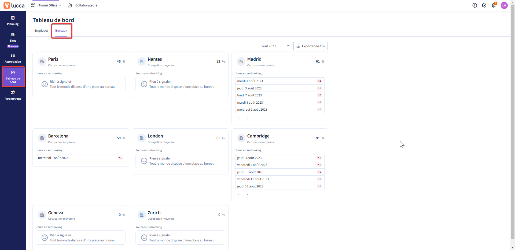
Task: Open the Sites sidebar section
Action: (13, 37)
